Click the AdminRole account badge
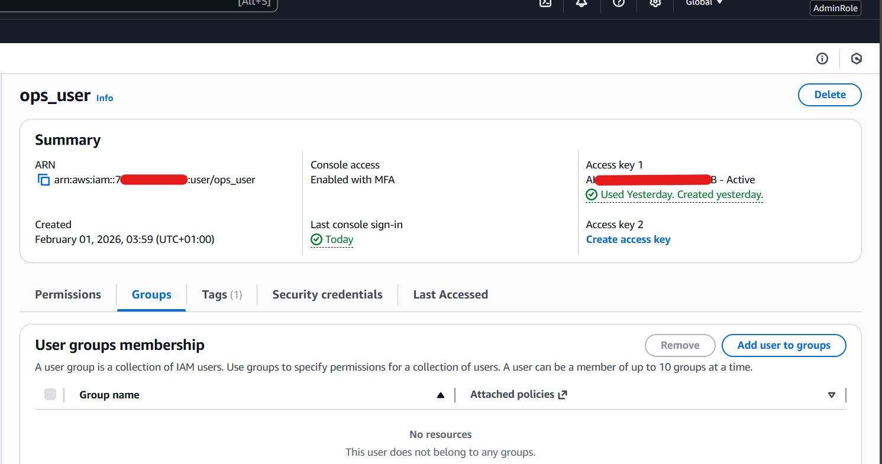 (835, 8)
